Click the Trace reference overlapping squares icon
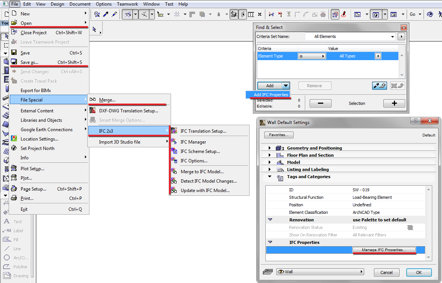Screen dimensions: 442x283 point(202,14)
